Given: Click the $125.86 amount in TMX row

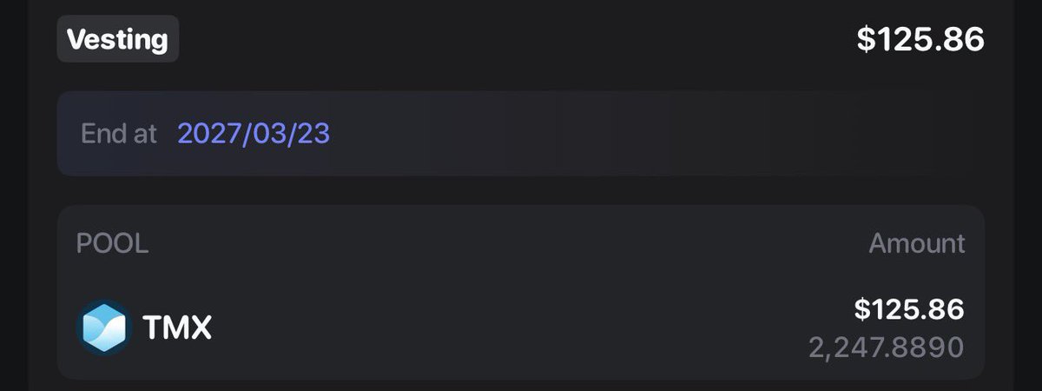Looking at the screenshot, I should [909, 309].
